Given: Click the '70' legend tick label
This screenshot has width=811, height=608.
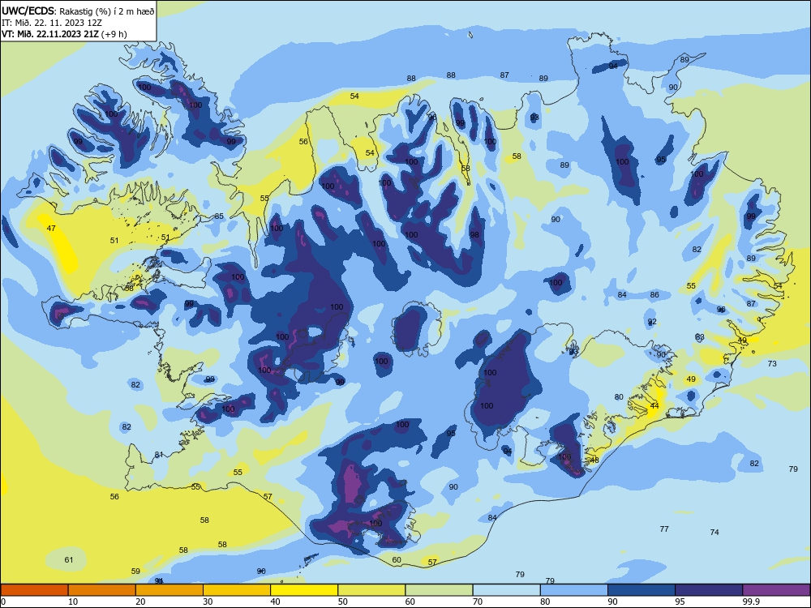Looking at the screenshot, I should [x=478, y=602].
